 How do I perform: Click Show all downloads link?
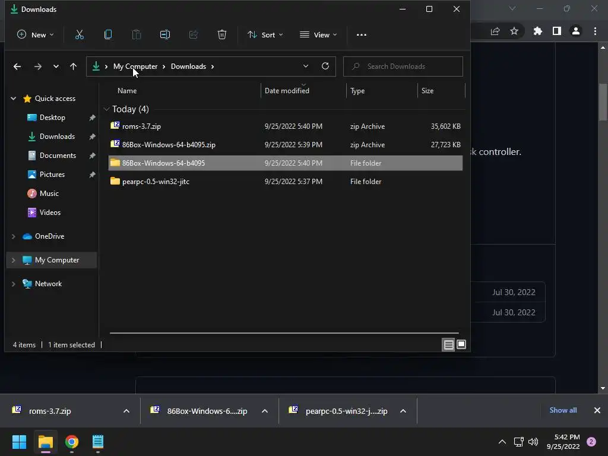563,410
